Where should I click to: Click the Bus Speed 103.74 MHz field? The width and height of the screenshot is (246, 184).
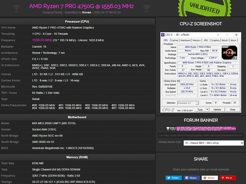point(187,92)
